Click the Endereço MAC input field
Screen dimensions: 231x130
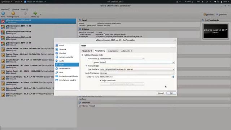coord(135,77)
